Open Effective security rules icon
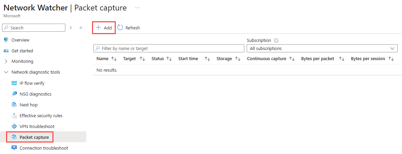The image size is (402, 154). (x=14, y=115)
